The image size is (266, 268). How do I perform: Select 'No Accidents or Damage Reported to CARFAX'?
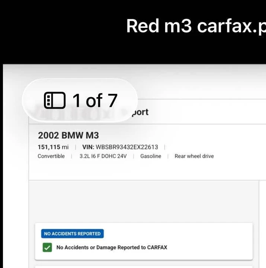coord(112,247)
